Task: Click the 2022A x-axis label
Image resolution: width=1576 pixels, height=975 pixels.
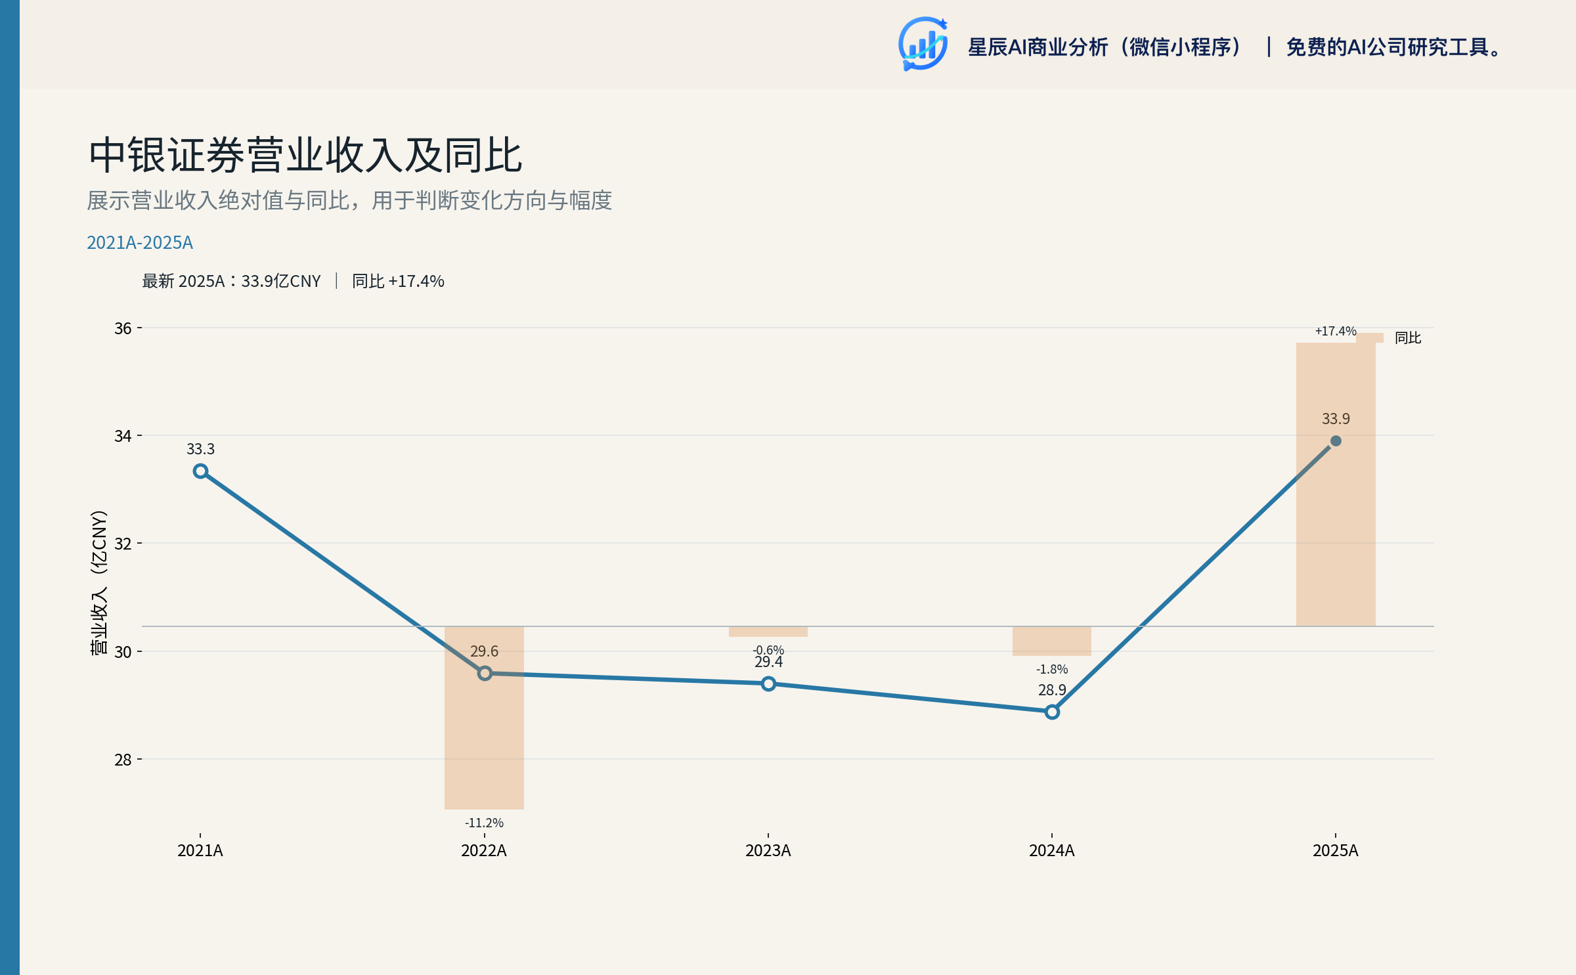Action: coord(484,851)
